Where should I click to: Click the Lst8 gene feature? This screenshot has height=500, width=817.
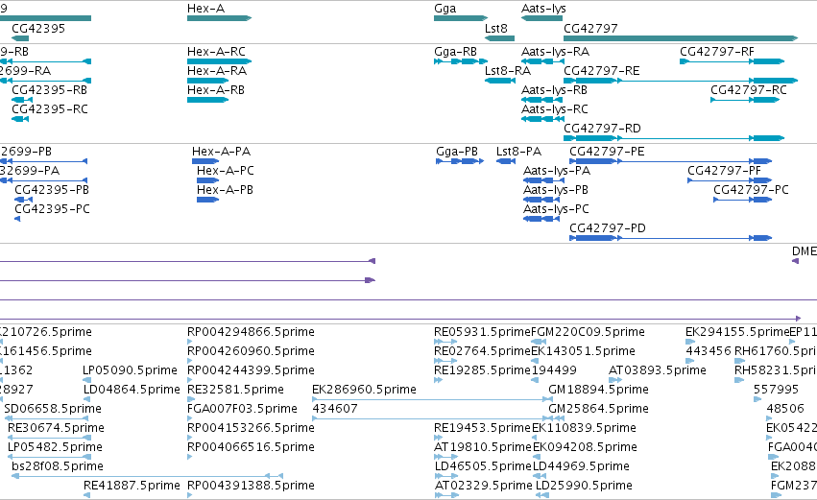pyautogui.click(x=499, y=38)
